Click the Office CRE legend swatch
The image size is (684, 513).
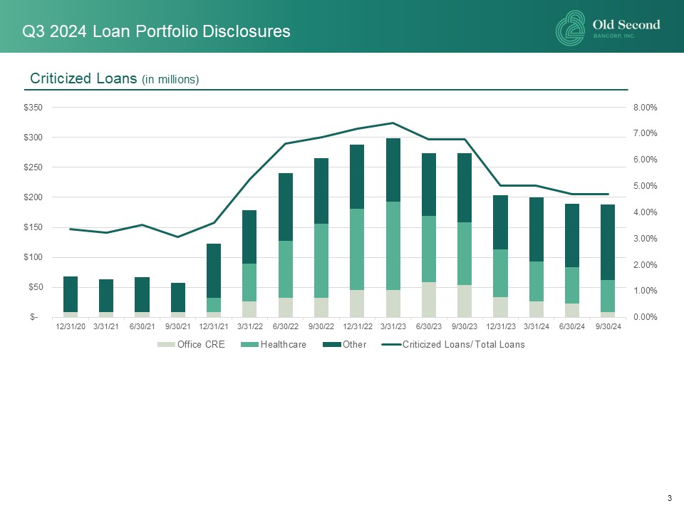click(x=166, y=346)
